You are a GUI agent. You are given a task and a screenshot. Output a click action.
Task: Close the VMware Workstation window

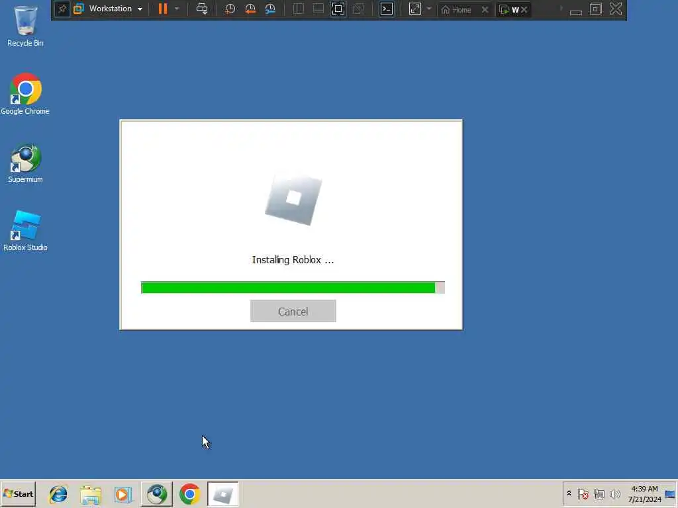pyautogui.click(x=616, y=9)
